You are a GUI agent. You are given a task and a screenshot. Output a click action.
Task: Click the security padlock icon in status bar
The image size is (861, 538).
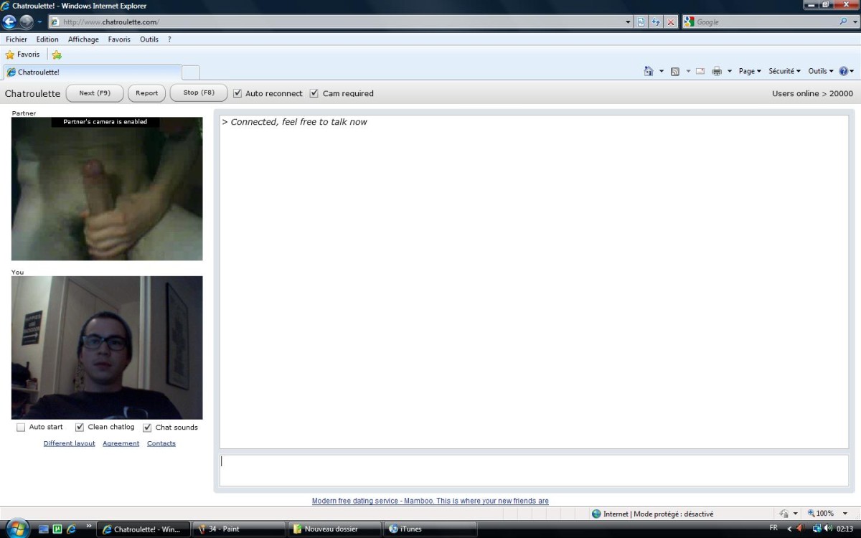(784, 514)
